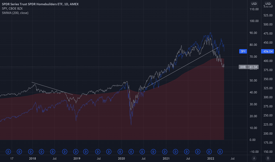Open the March 2018 dividend marker

click(x=41, y=151)
